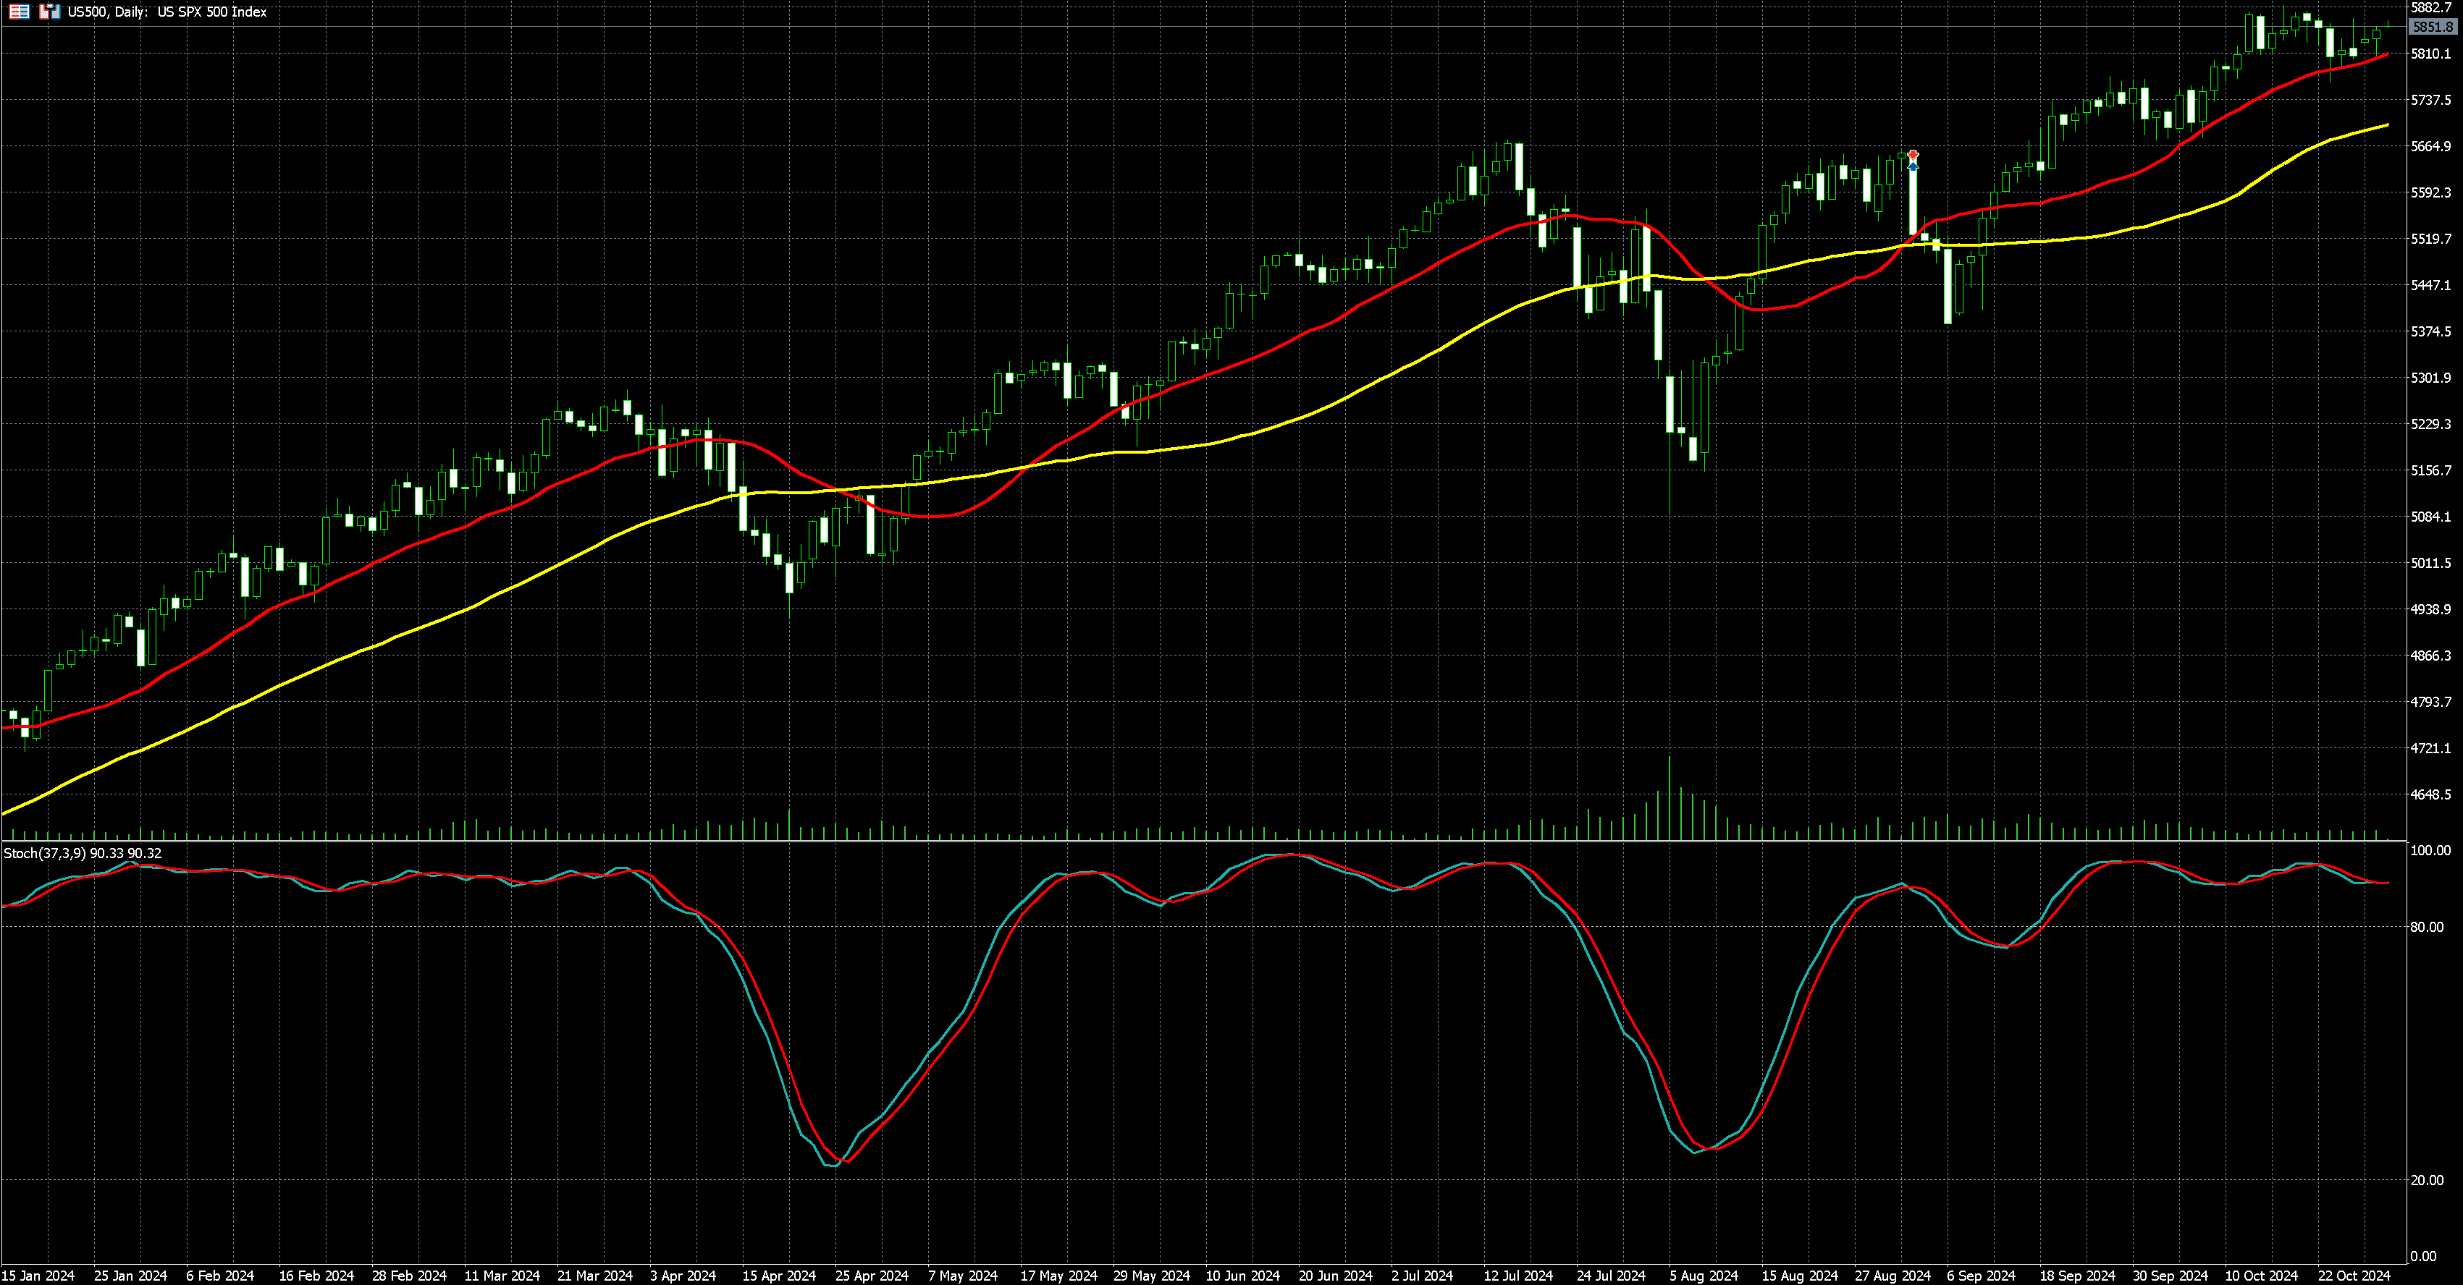2463x1285 pixels.
Task: Click the tallest volume bar in August
Action: point(1670,798)
